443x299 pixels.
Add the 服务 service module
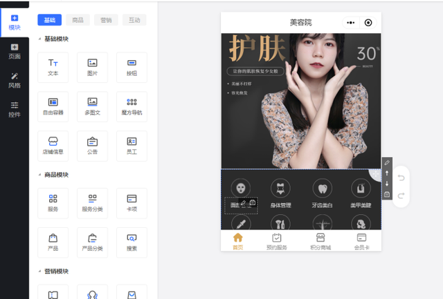[53, 203]
